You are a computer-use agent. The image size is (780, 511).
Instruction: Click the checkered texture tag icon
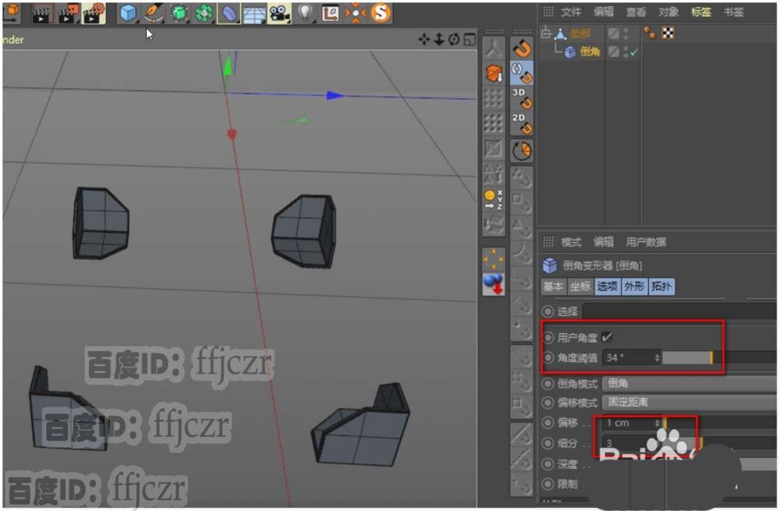click(x=668, y=33)
